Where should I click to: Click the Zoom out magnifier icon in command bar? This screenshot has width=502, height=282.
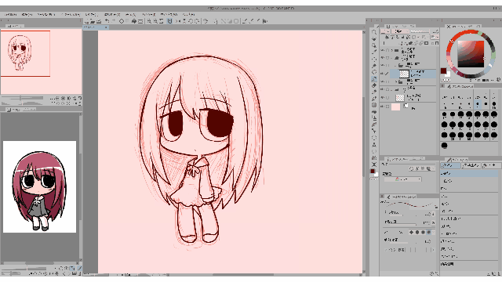pyautogui.click(x=155, y=21)
